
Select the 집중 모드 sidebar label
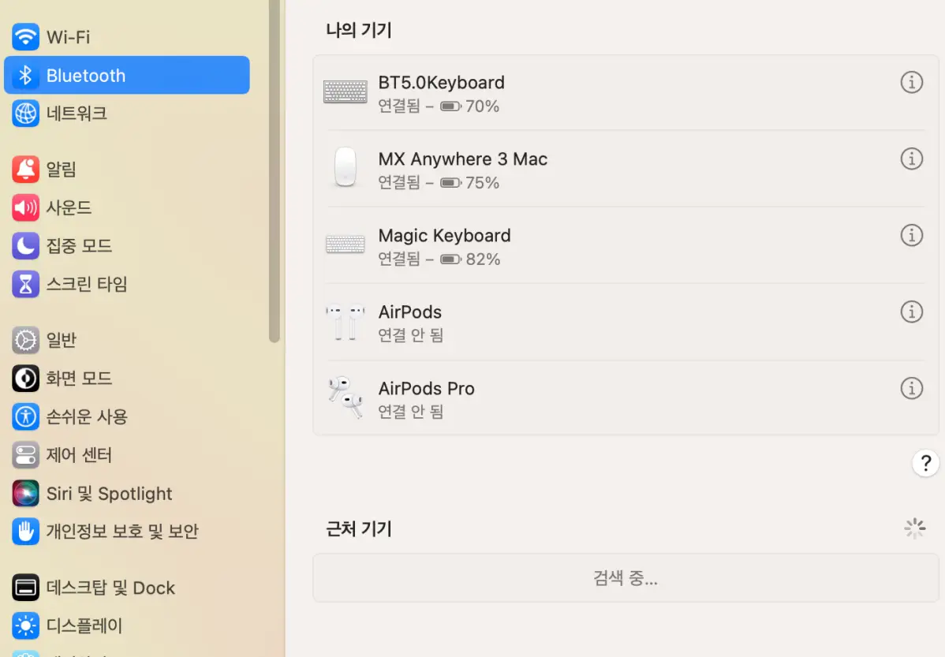(x=79, y=246)
